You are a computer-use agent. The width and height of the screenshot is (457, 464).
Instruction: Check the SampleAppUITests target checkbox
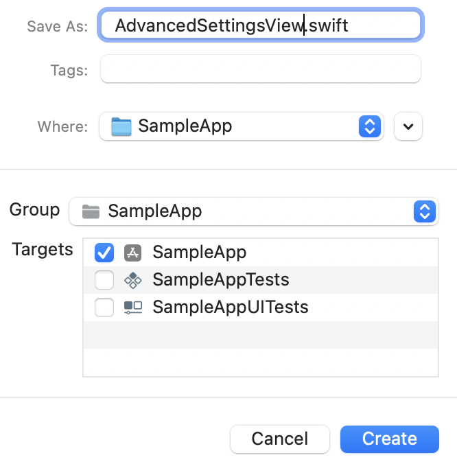[x=104, y=308]
